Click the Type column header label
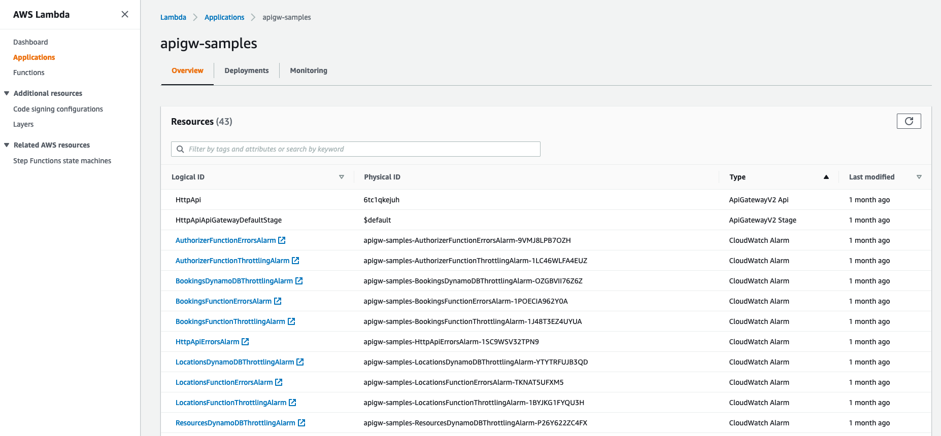This screenshot has width=941, height=436. click(737, 177)
